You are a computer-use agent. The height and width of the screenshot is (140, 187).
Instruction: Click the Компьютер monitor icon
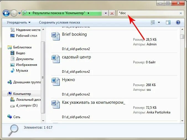coord(9,94)
